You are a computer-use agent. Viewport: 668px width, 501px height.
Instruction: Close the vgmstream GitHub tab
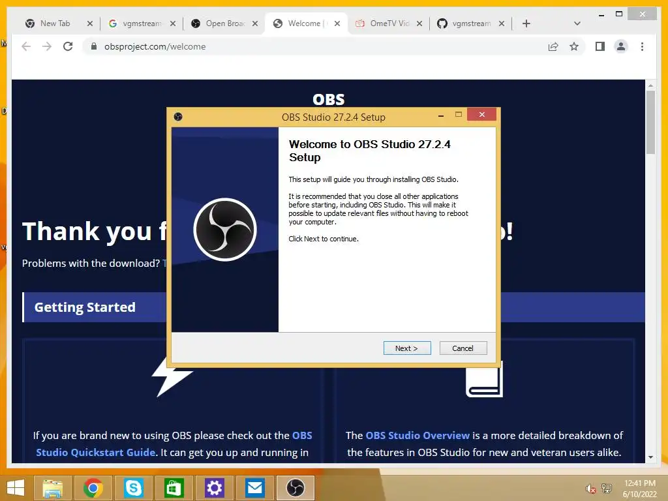(x=502, y=24)
